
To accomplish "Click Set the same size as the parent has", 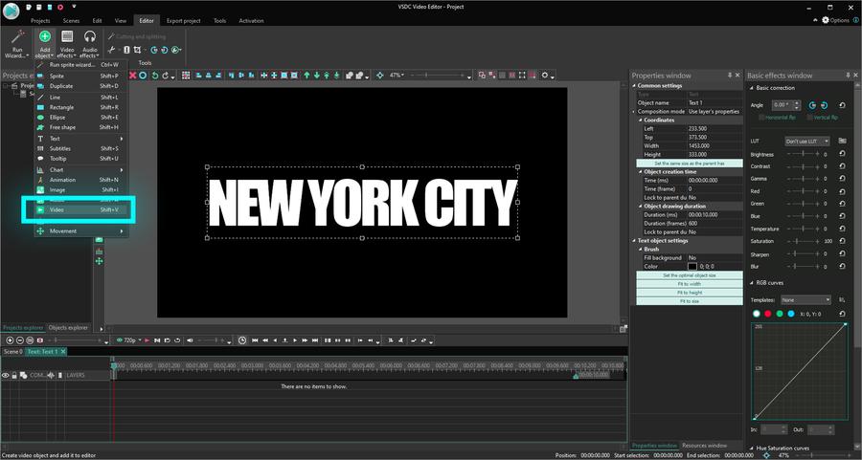I will click(x=690, y=163).
